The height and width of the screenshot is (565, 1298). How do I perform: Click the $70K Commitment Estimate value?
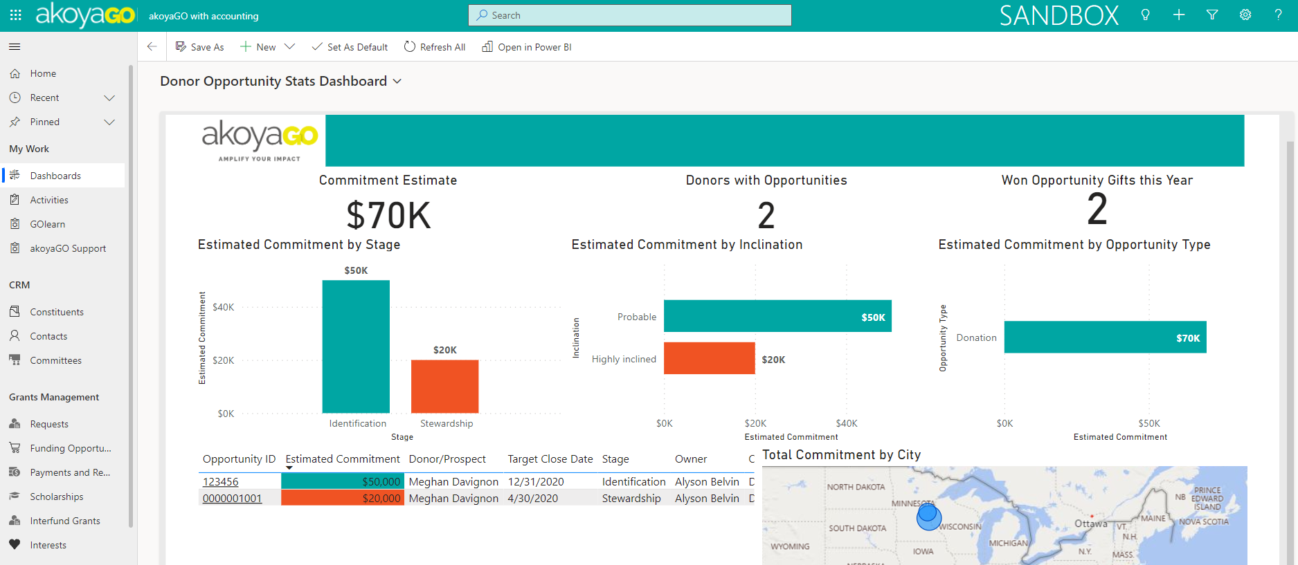tap(388, 216)
